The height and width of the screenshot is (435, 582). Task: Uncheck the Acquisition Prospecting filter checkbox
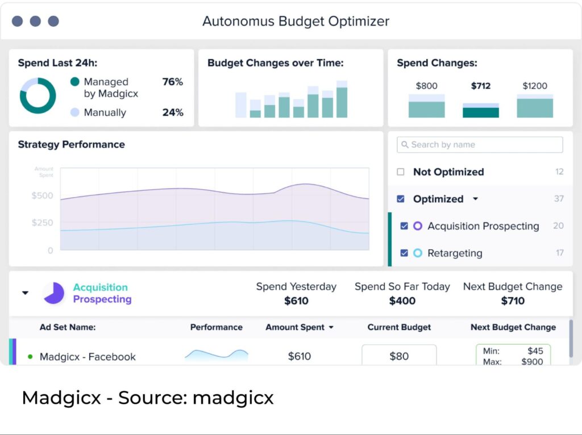404,226
